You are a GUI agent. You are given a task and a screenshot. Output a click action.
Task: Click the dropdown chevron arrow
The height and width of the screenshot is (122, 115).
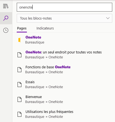pyautogui.click(x=108, y=18)
